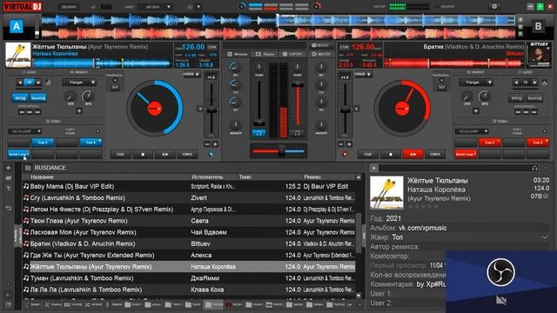Decrease deck A loop size arrow
Viewport: 557px width, 313px height.
(x=20, y=83)
